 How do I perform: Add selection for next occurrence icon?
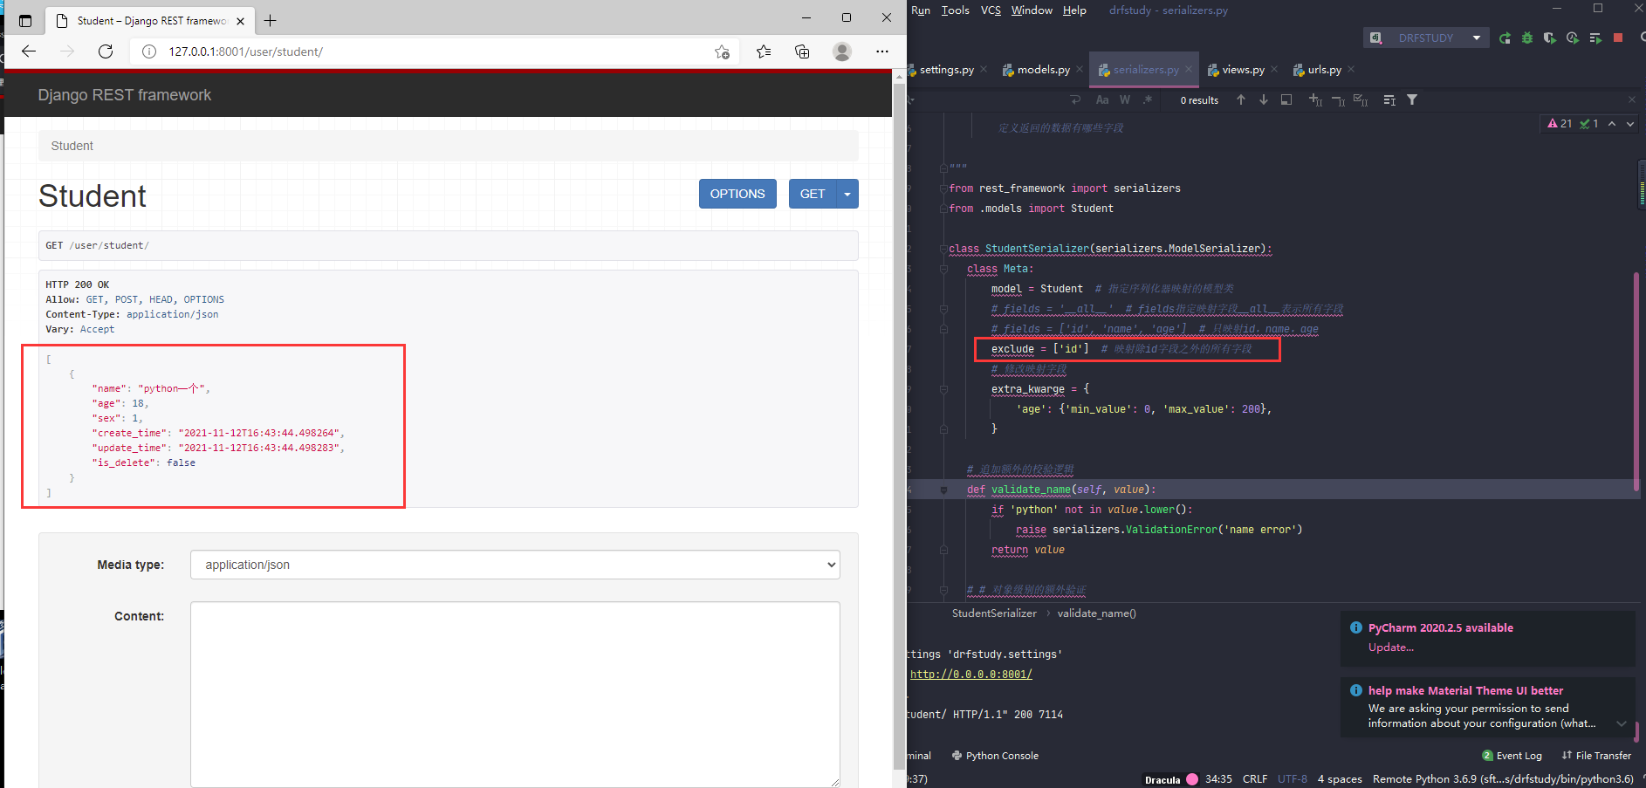point(1315,99)
